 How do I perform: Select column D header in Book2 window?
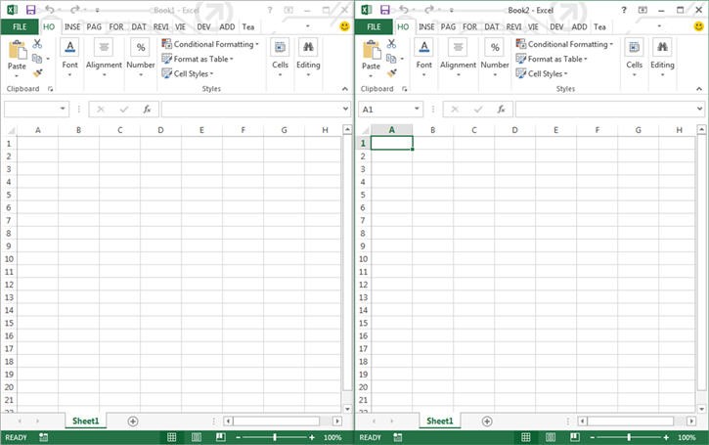(x=514, y=130)
